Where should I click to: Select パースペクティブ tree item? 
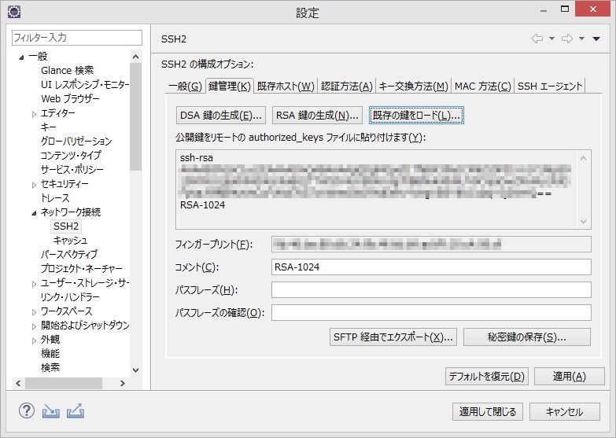pyautogui.click(x=68, y=254)
